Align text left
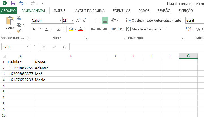Viewport: 204px width, 117px height. (x=93, y=29)
